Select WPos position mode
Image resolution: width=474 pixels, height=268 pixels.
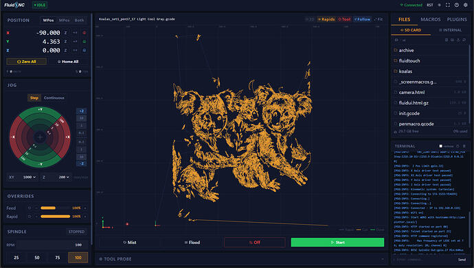48,20
